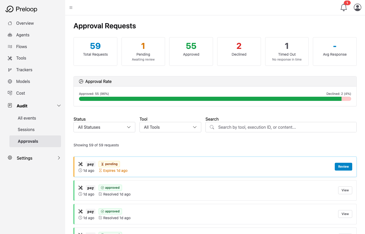Click the Approved stat card

tap(191, 51)
